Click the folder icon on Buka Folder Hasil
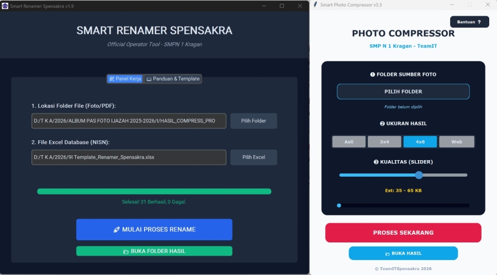This screenshot has height=275, width=497. click(126, 251)
